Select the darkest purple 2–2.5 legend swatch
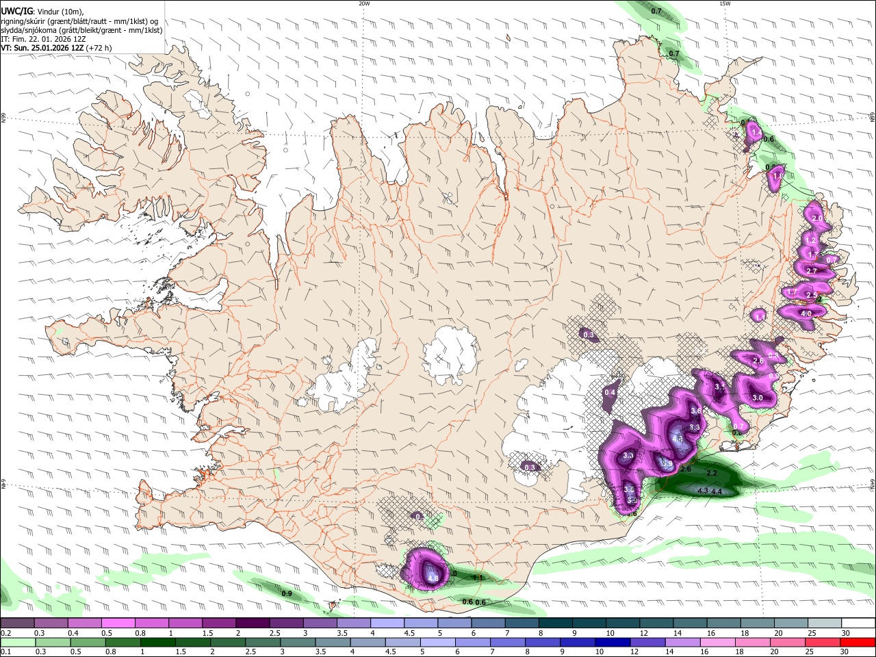The height and width of the screenshot is (657, 876). pyautogui.click(x=253, y=623)
